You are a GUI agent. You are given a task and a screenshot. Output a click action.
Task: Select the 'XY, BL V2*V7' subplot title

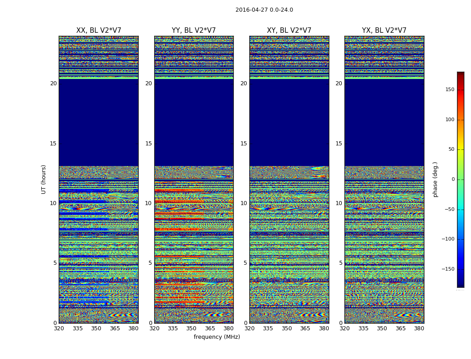pos(289,31)
